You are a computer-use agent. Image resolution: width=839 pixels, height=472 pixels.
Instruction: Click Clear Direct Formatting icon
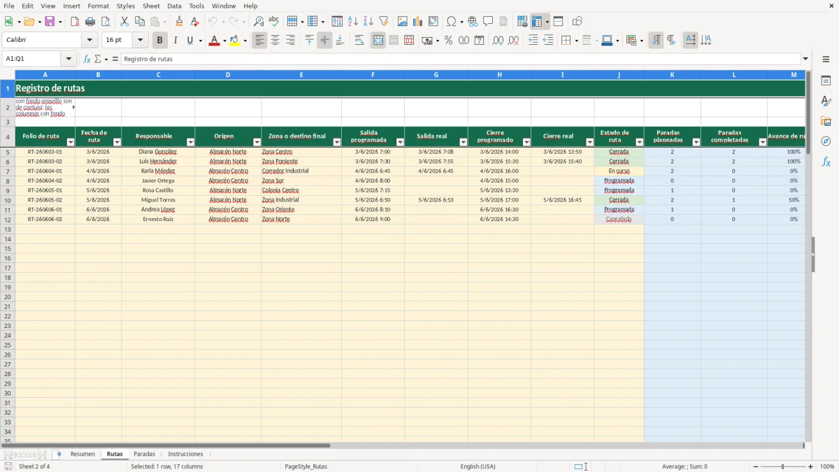pos(194,22)
